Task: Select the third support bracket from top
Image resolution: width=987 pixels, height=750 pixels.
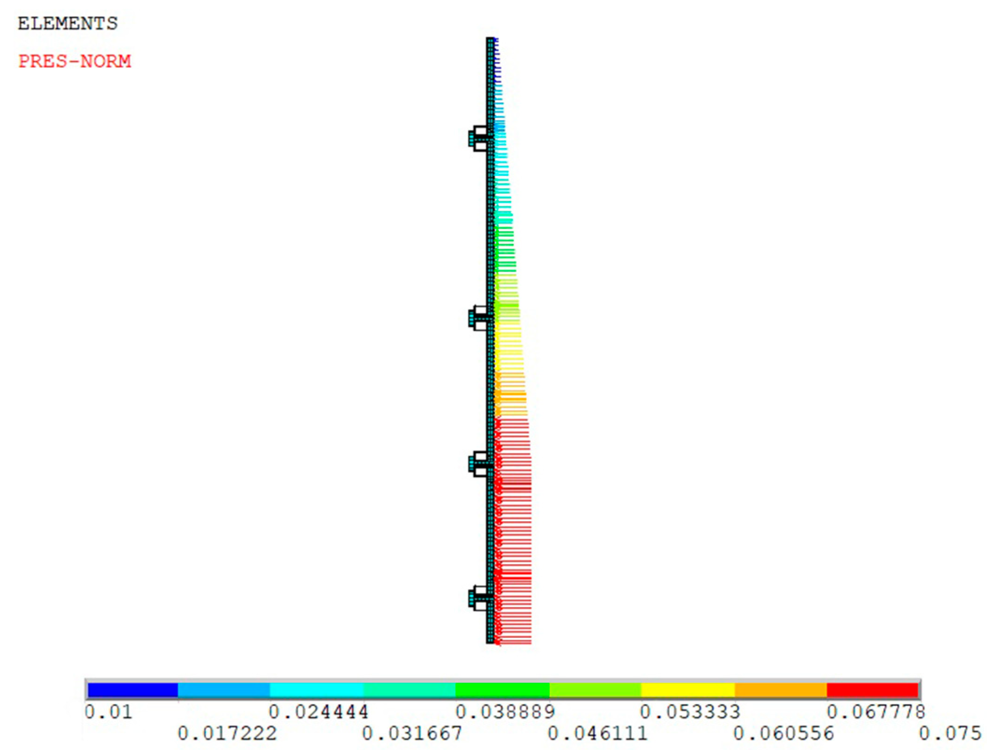Action: [x=479, y=464]
